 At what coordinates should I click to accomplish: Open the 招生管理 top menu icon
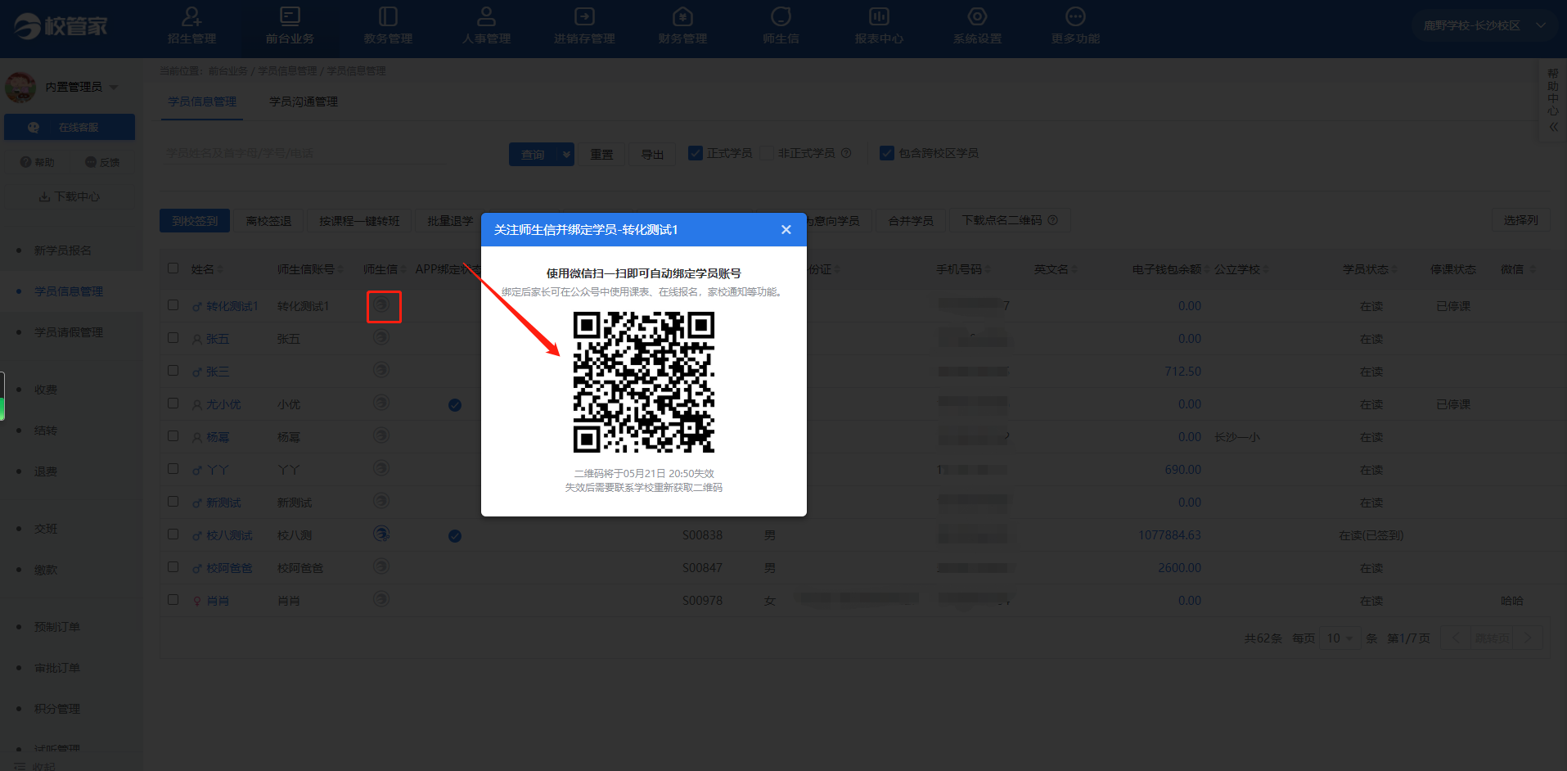pyautogui.click(x=191, y=16)
